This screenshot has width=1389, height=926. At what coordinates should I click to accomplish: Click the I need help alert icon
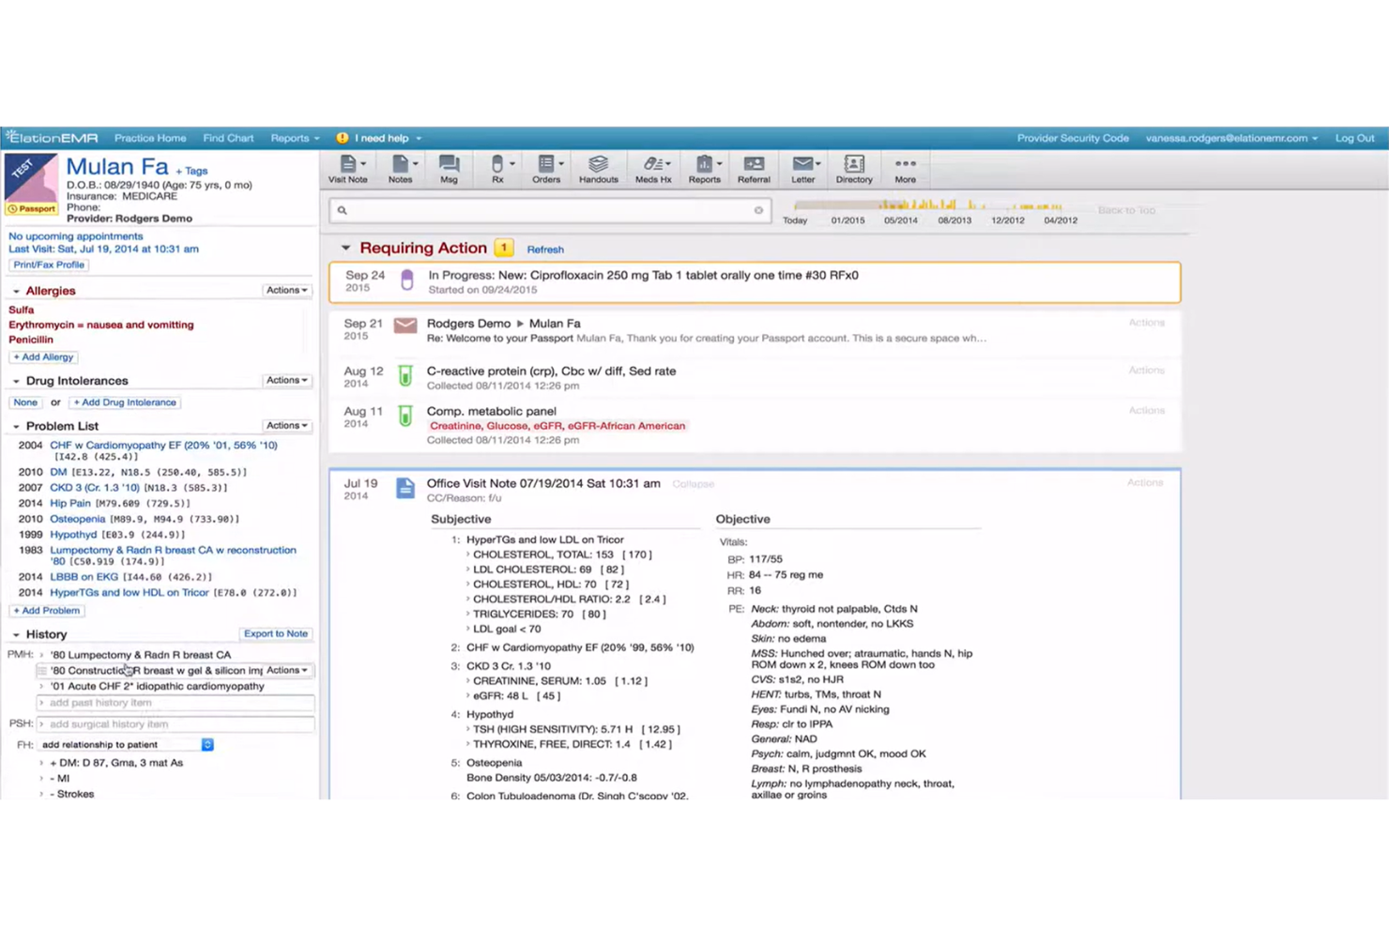point(342,138)
